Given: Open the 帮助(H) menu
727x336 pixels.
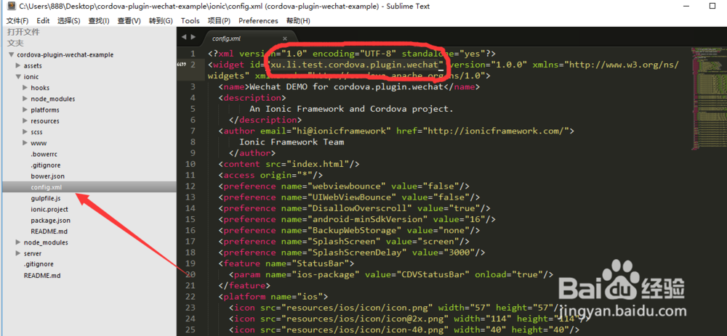Looking at the screenshot, I should tap(298, 21).
